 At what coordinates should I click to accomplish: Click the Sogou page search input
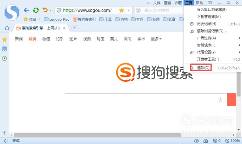click(146, 100)
